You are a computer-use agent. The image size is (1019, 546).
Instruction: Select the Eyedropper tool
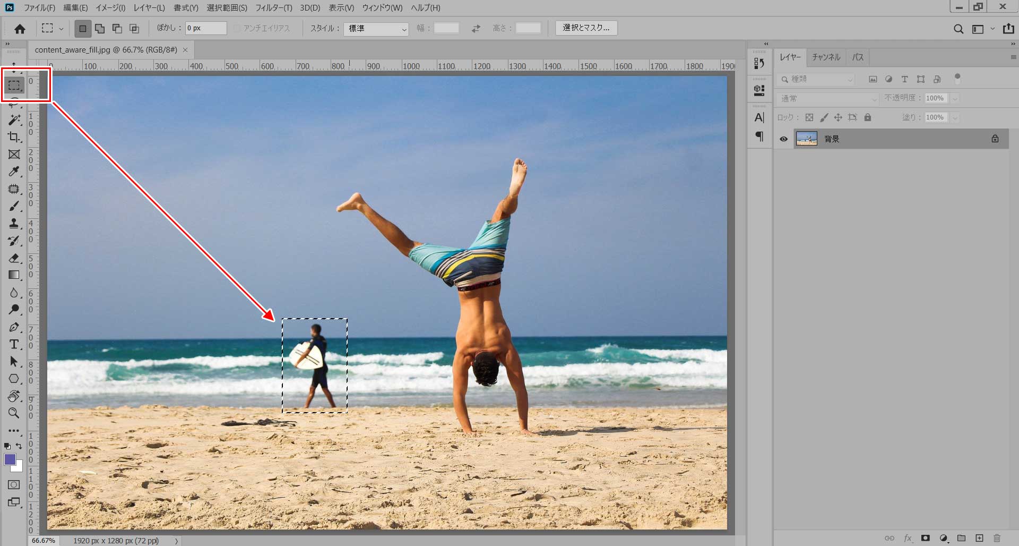14,172
